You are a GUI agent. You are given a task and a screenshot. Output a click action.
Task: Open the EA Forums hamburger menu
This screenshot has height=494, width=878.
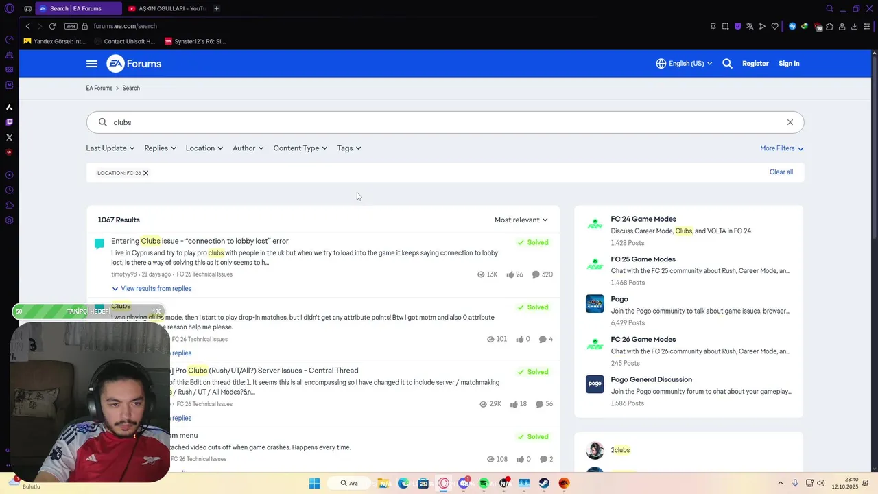[92, 64]
